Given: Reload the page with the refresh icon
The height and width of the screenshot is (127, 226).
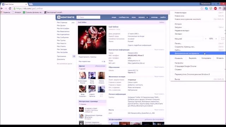Looking at the screenshot, I should click(10, 8).
